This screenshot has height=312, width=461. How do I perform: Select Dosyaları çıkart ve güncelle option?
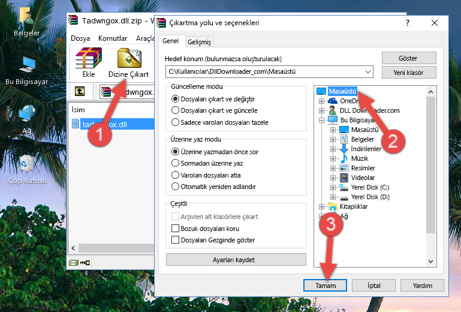pyautogui.click(x=175, y=110)
